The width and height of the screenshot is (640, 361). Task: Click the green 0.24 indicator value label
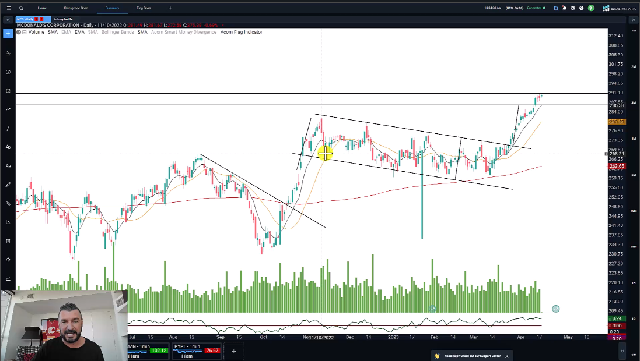coord(616,318)
